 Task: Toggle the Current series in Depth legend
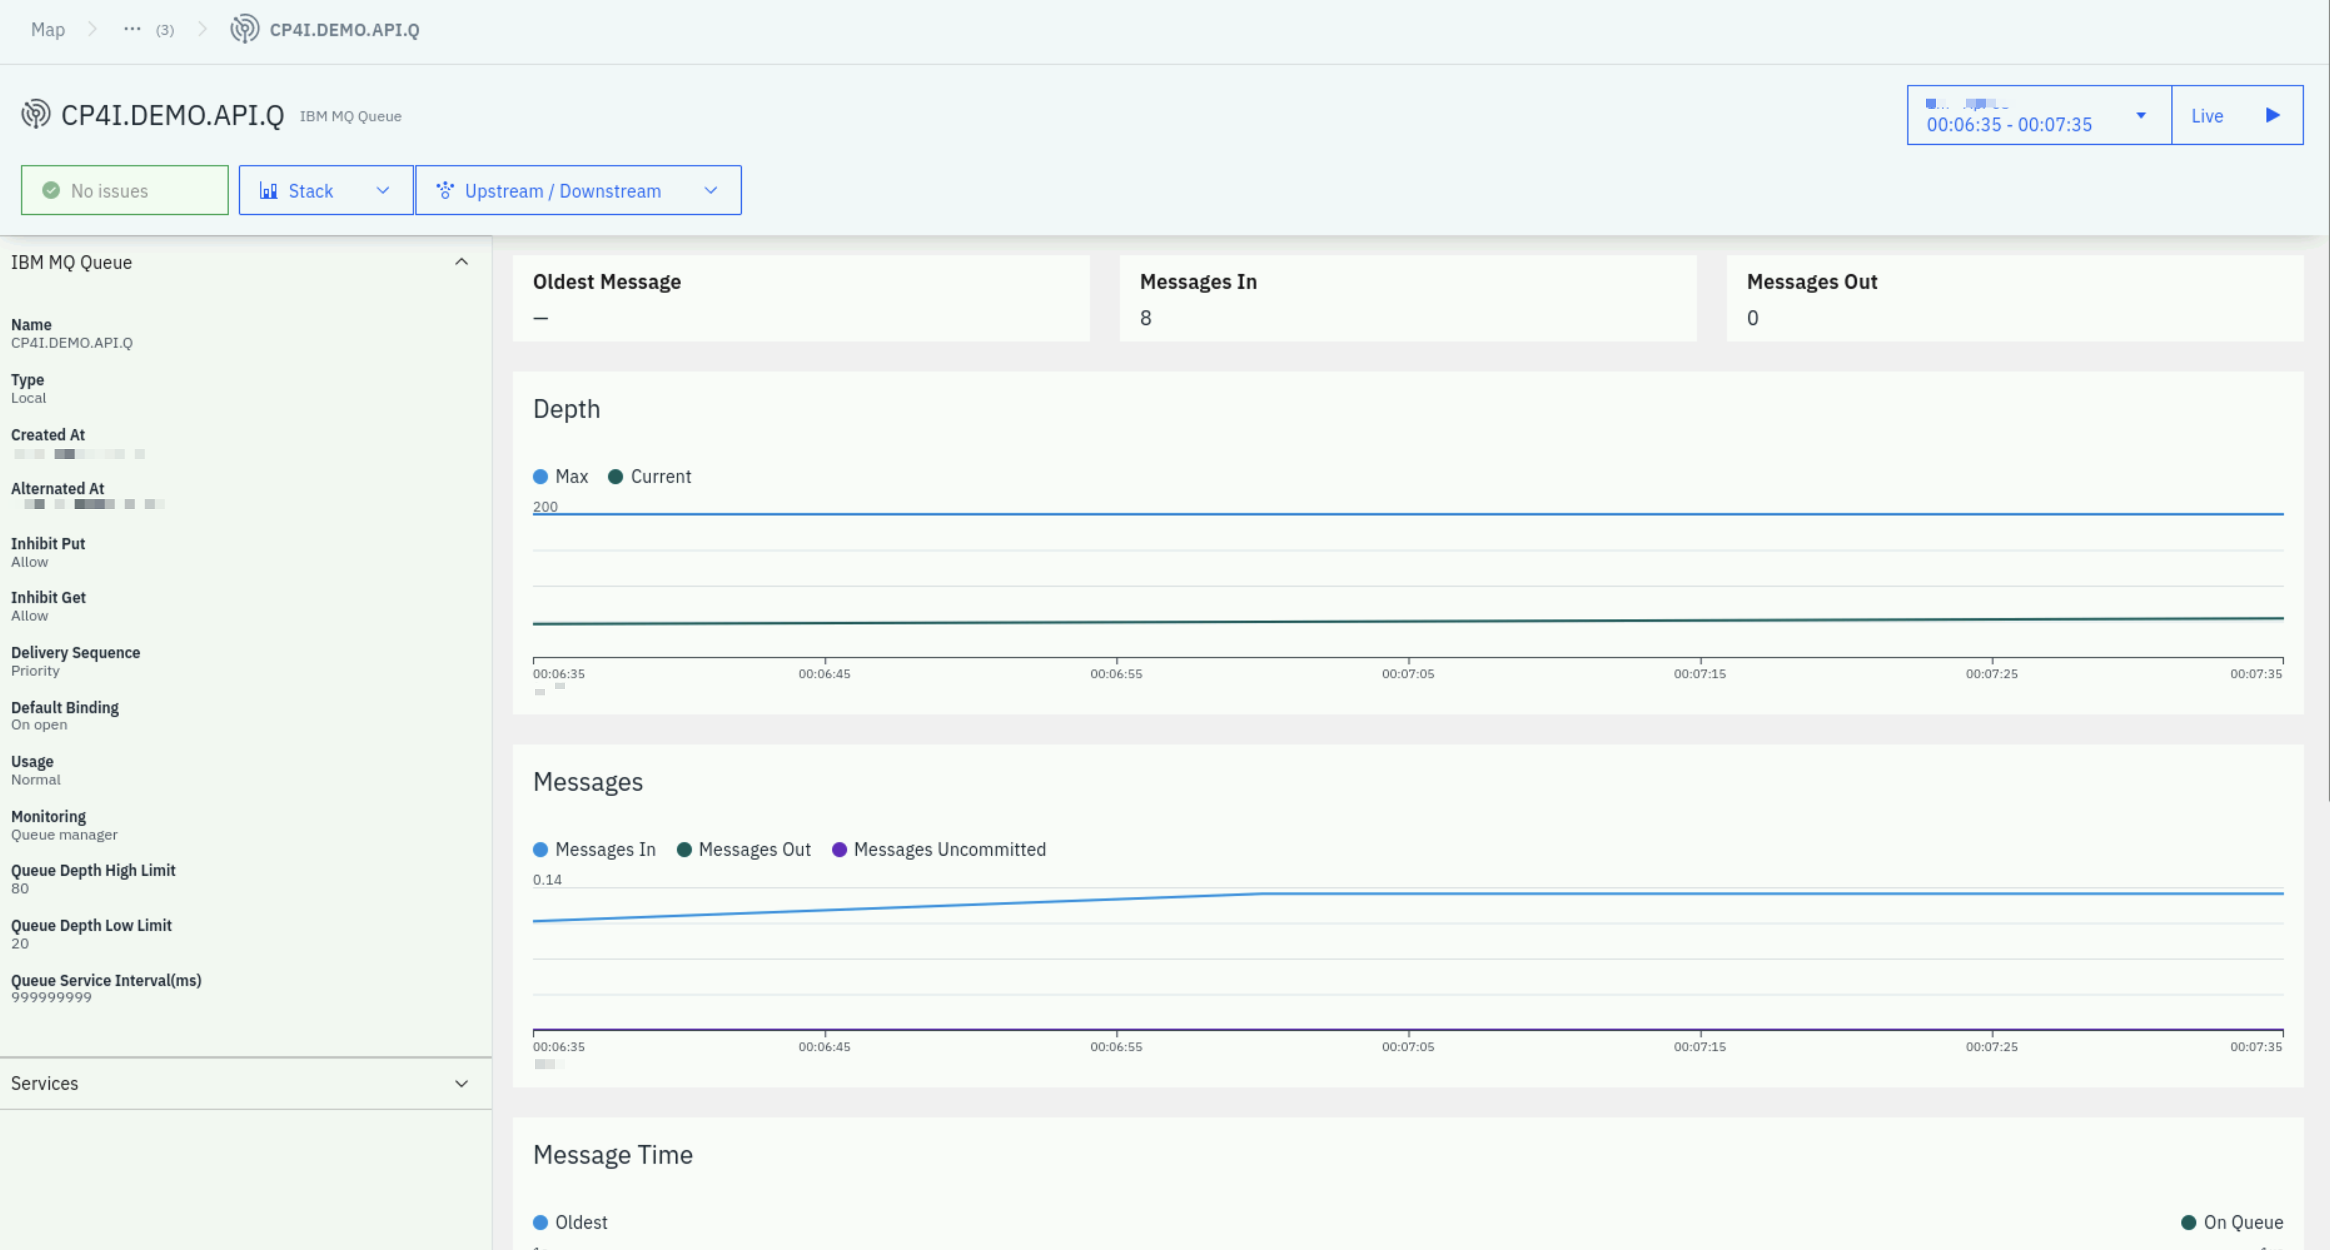point(650,477)
